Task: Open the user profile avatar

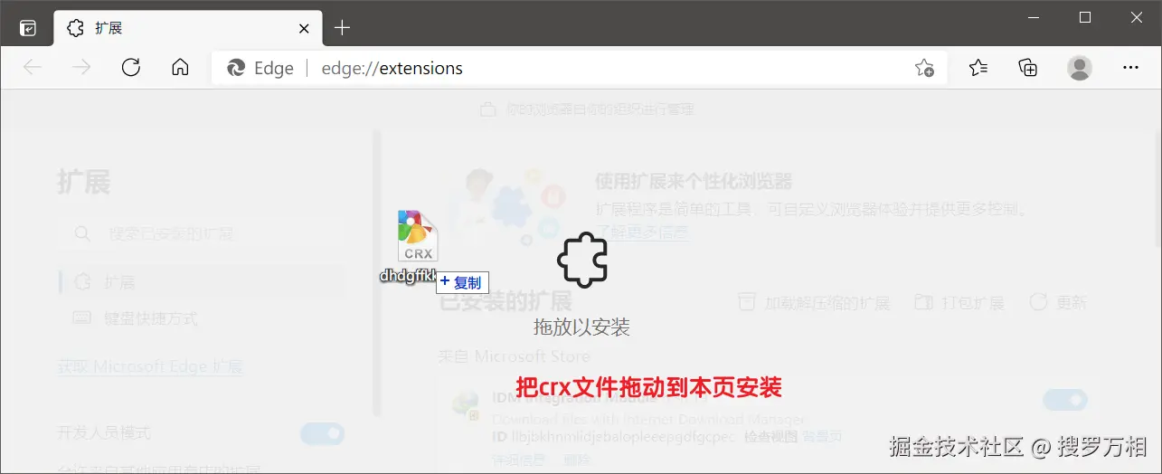Action: click(x=1079, y=68)
